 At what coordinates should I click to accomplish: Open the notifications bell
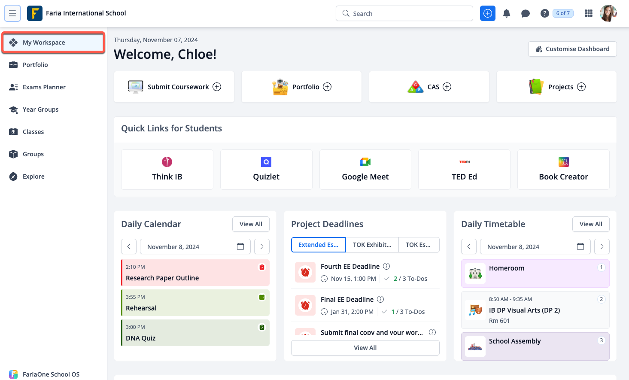507,13
